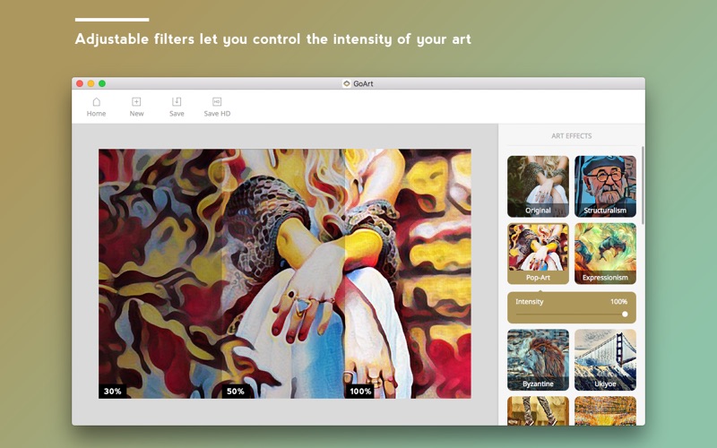717x448 pixels.
Task: Click the ART EFFECTS panel heading
Action: [x=571, y=136]
